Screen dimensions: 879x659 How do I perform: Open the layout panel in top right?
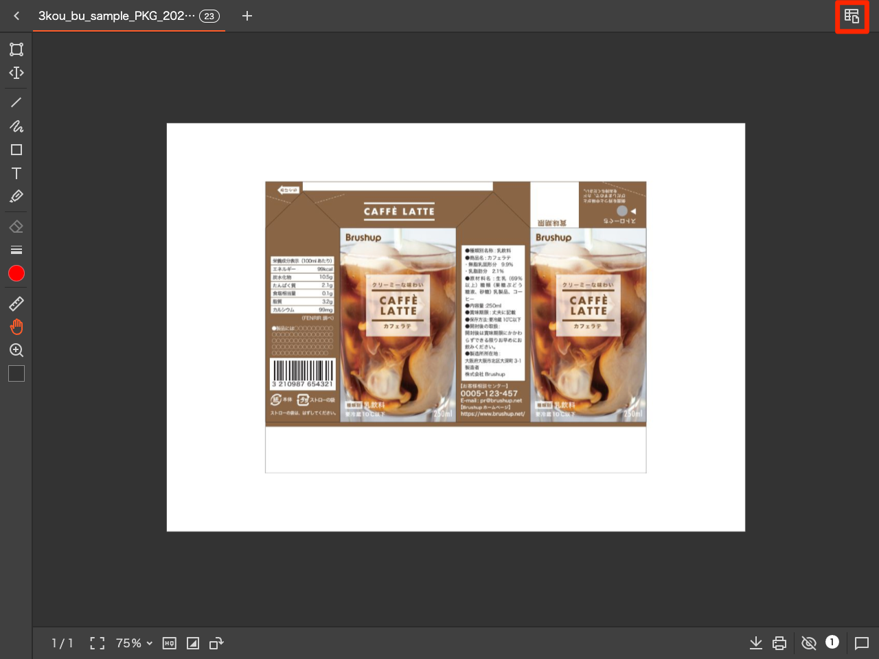852,16
